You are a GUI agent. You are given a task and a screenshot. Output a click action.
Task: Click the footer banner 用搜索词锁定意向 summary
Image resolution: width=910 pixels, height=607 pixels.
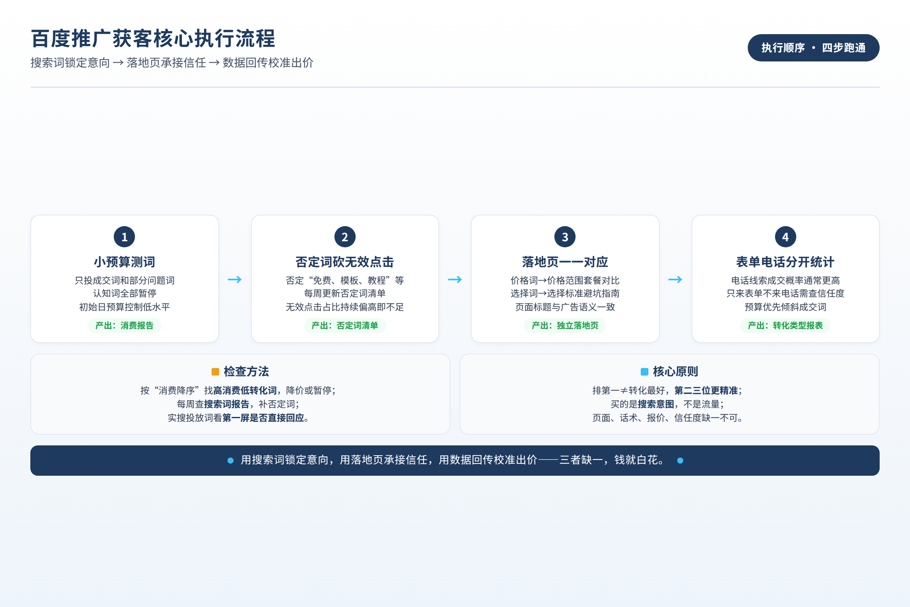[x=455, y=460]
